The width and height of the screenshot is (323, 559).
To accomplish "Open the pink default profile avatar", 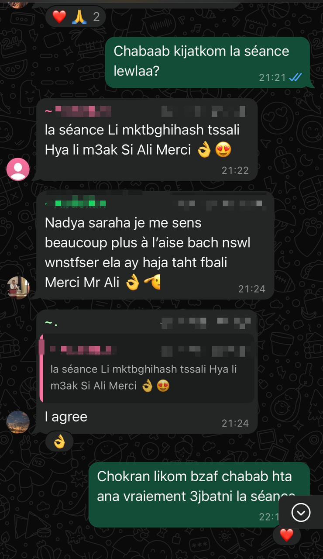I will click(18, 169).
